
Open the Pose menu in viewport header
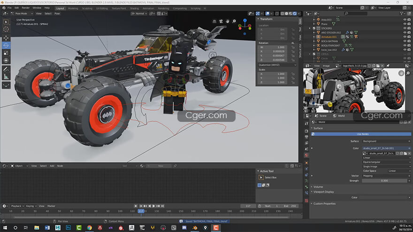pos(57,14)
